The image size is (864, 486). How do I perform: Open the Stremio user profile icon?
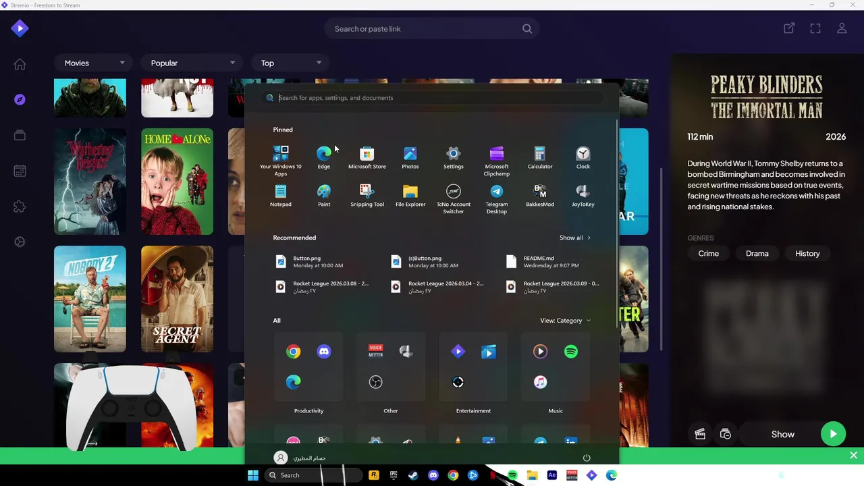click(x=842, y=28)
